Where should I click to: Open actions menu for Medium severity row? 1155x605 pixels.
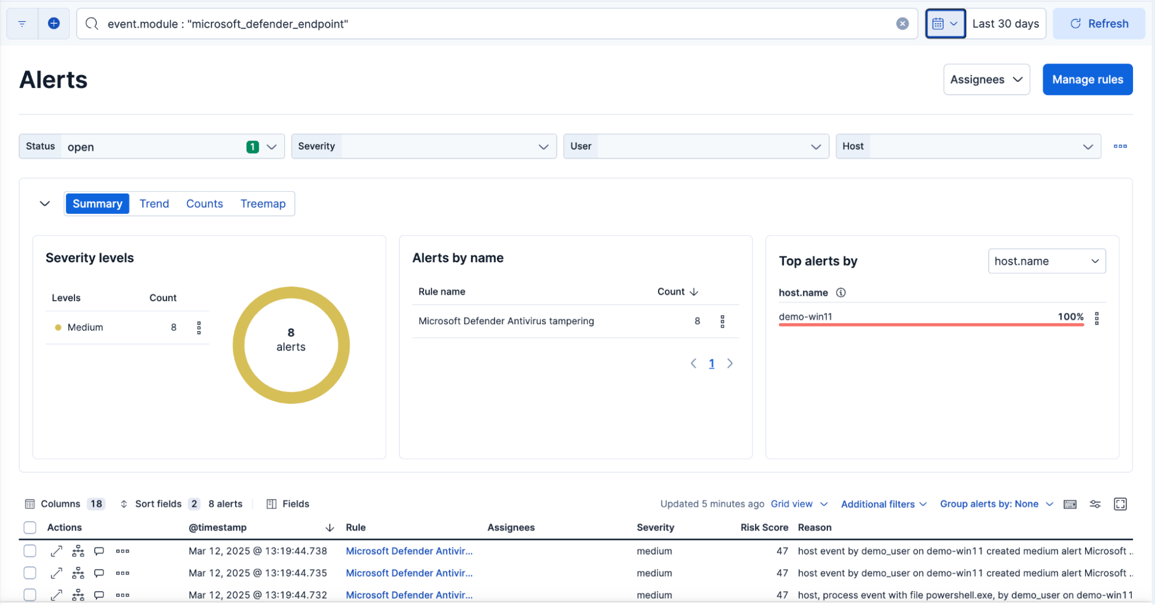point(199,328)
